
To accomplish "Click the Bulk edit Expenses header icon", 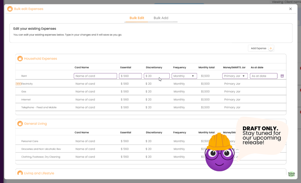I will tap(10, 9).
